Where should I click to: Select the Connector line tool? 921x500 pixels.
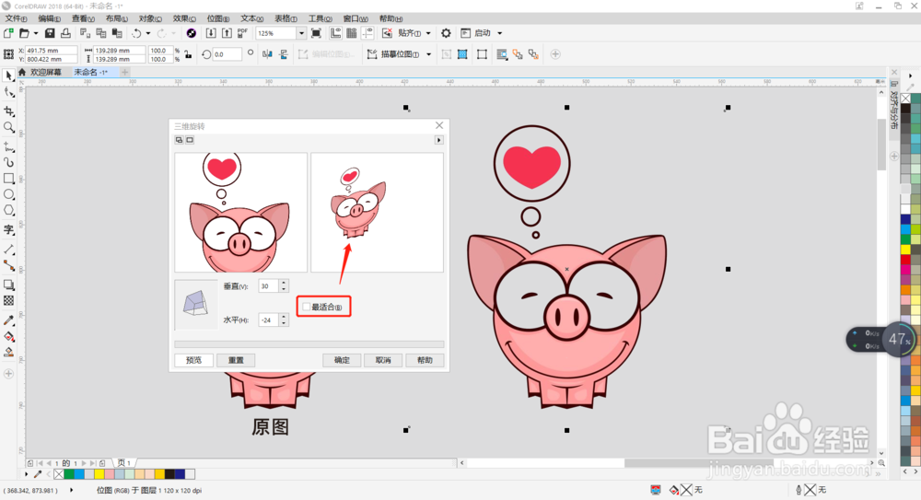9,265
